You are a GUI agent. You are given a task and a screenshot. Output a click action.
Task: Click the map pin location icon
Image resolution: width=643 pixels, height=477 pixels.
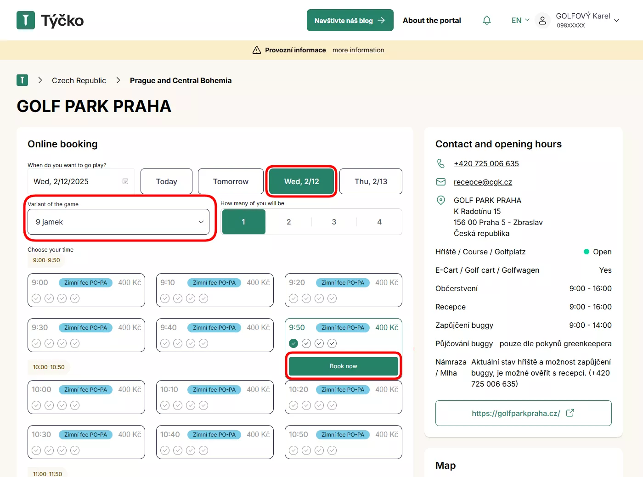[x=441, y=200]
